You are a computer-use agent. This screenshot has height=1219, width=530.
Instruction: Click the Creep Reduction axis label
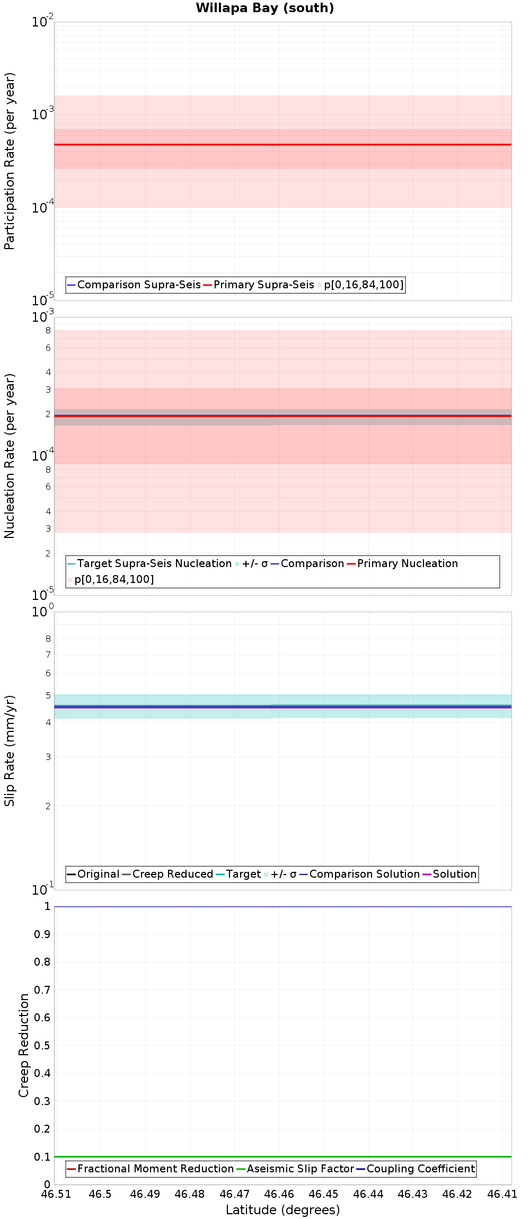(24, 1045)
